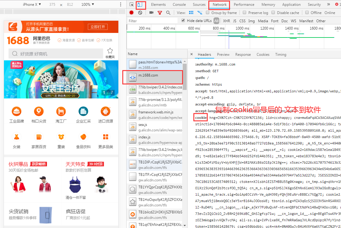This screenshot has height=228, width=341.
Task: Open 100% zoom dropdown
Action: [88, 4]
